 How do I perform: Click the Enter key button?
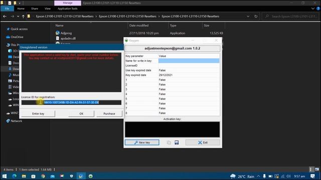pos(38,113)
